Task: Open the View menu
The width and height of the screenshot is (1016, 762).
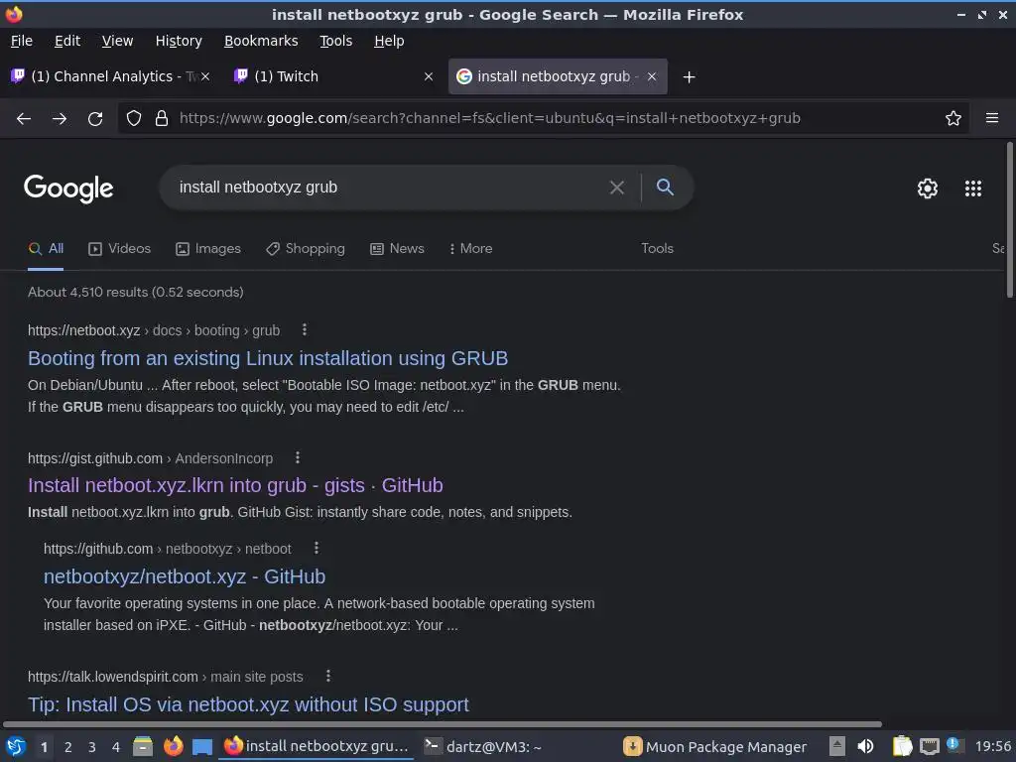Action: 117,41
